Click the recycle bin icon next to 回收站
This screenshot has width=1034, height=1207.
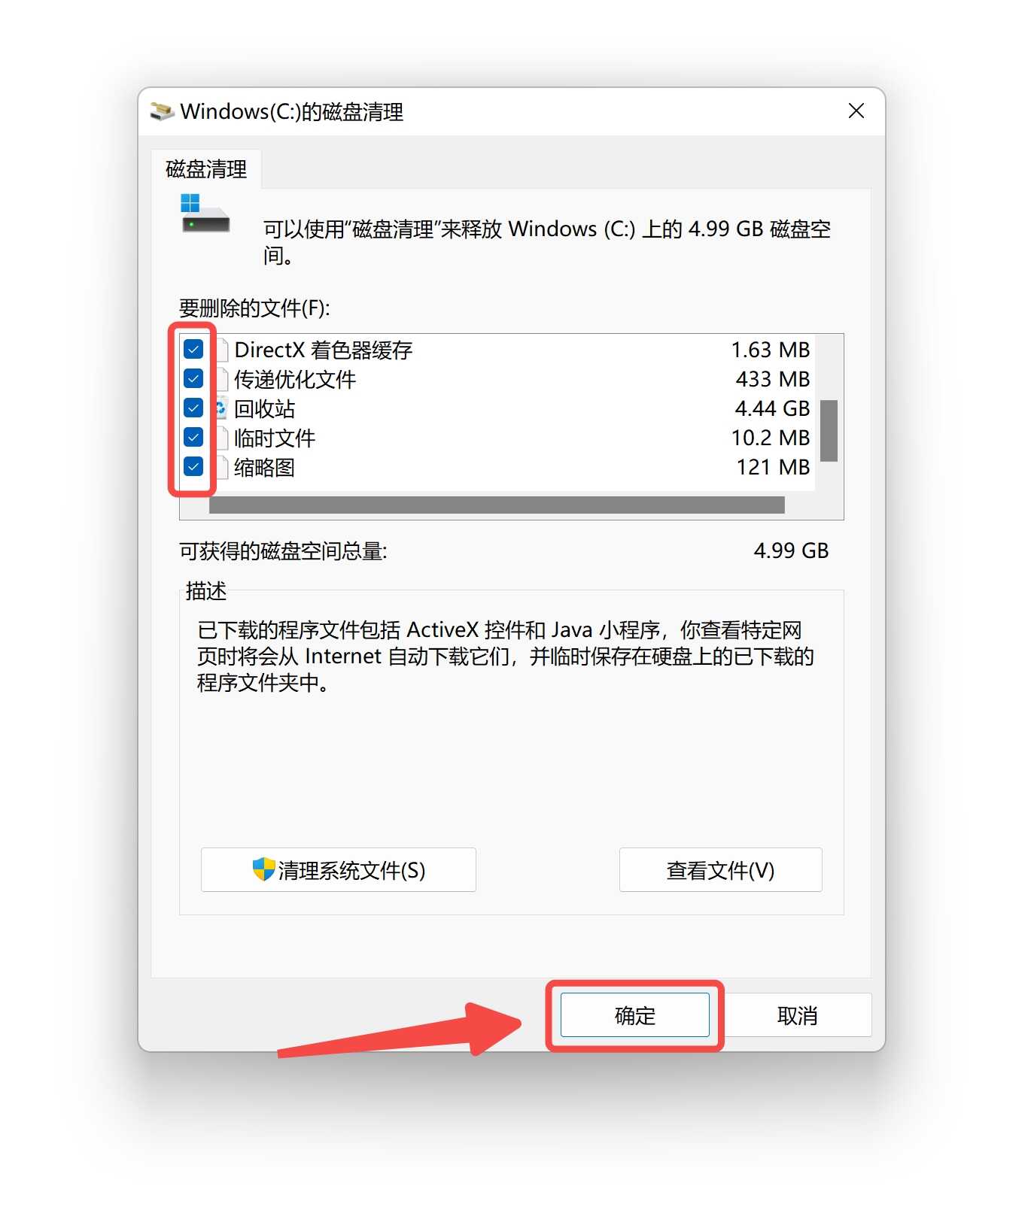click(221, 408)
